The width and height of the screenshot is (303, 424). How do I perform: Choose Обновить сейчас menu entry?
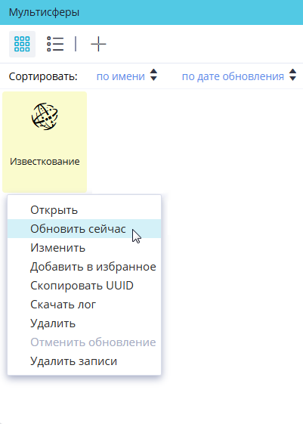point(84,229)
